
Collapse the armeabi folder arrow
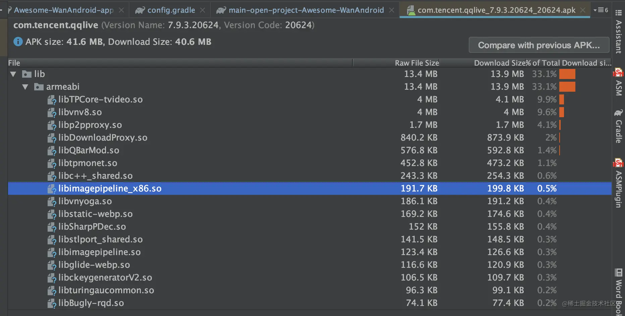click(25, 87)
